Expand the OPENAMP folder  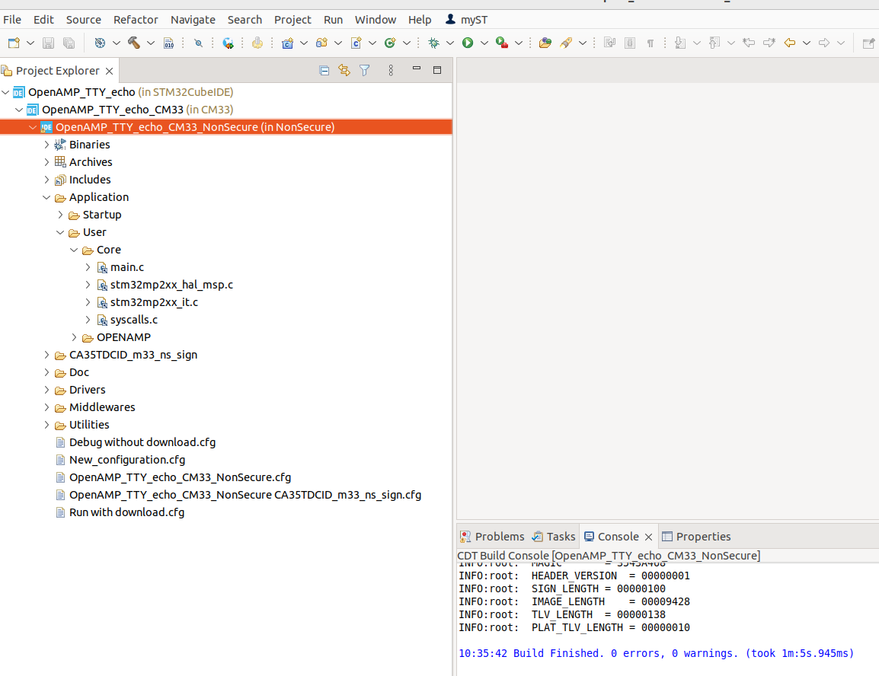(x=74, y=337)
